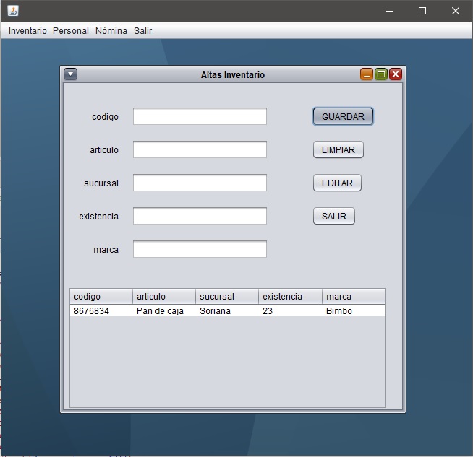Select the Salir menu item
This screenshot has height=457, width=473.
coord(142,31)
